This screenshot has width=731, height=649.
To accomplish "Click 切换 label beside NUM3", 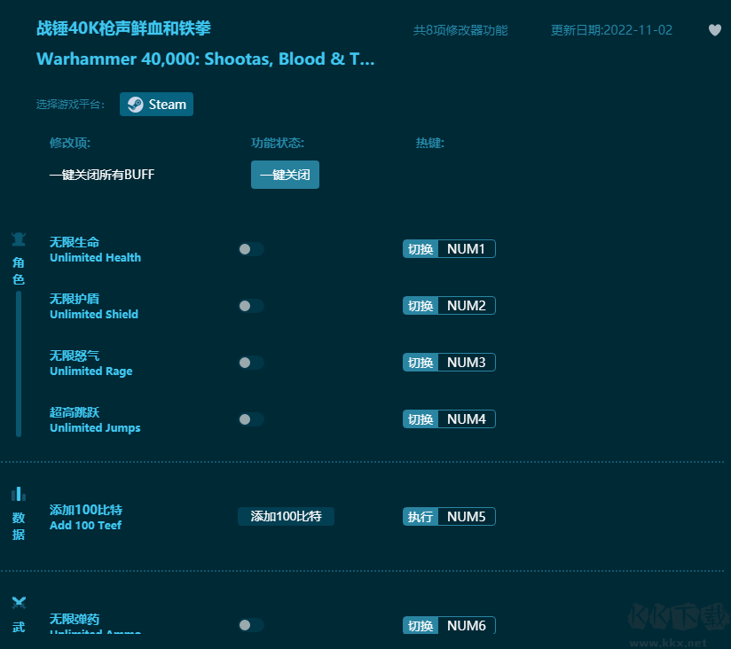I will coord(421,362).
